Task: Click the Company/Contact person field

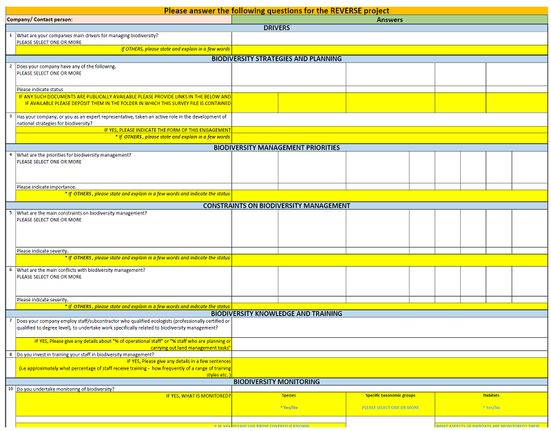Action: click(118, 20)
